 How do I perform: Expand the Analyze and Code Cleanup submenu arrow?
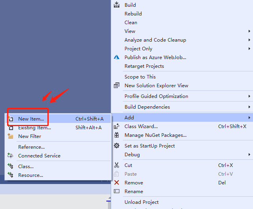(x=249, y=40)
